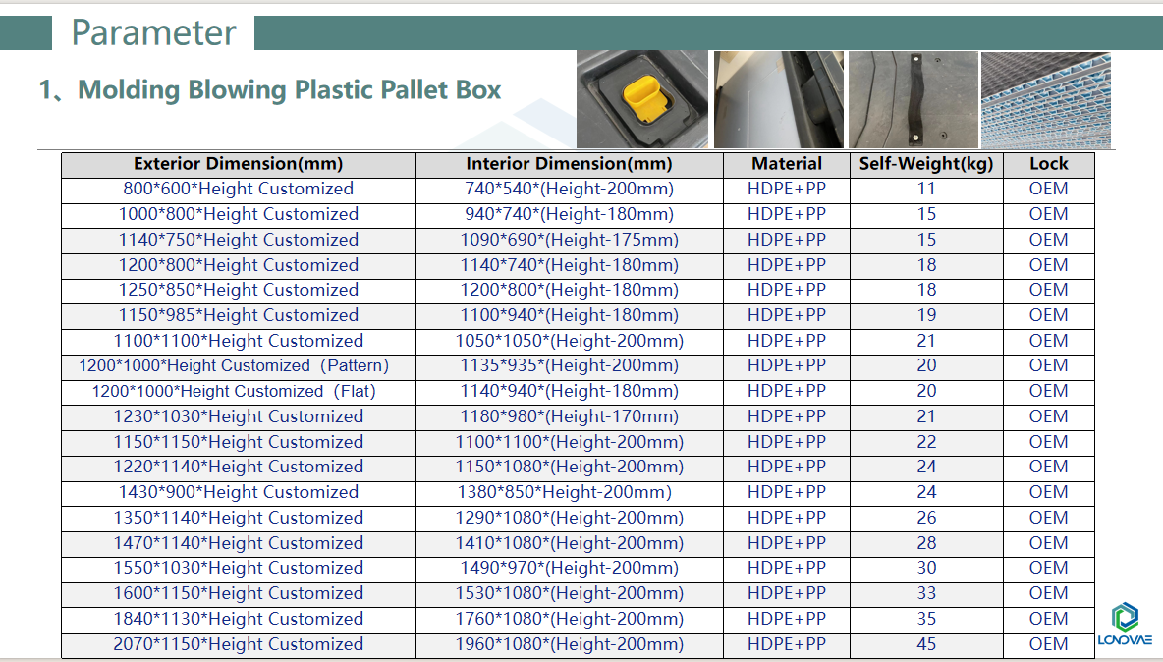Select the 1200*1000*Height Customized (Flat) cell
The height and width of the screenshot is (662, 1163).
238,392
